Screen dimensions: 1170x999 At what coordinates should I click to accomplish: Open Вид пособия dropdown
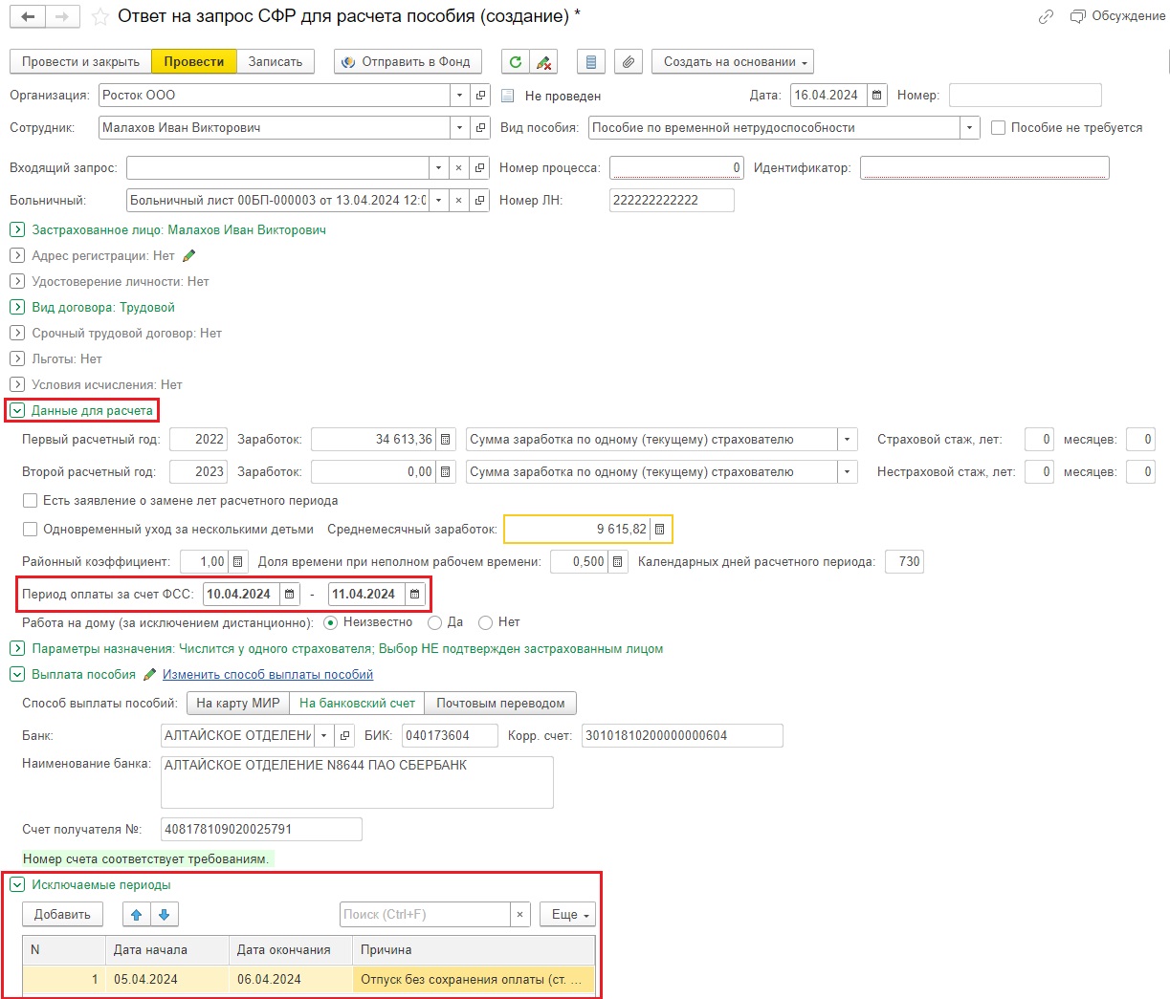coord(970,128)
